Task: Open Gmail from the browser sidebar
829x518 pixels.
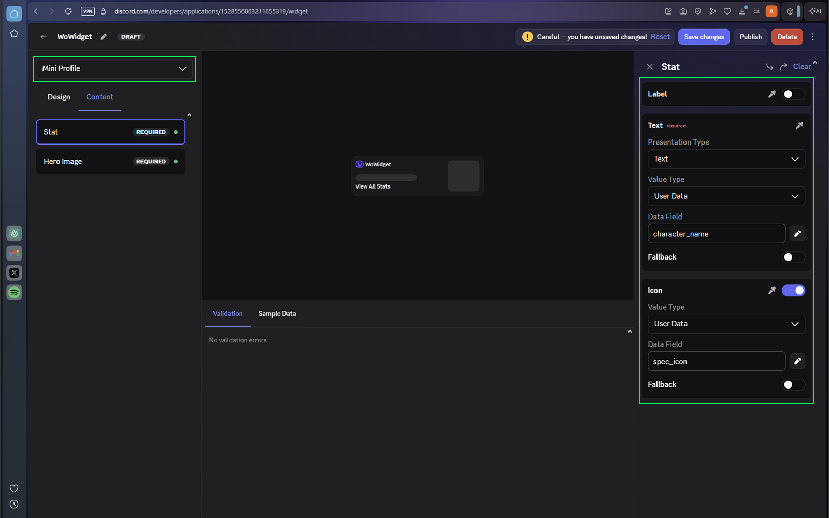Action: pos(14,253)
